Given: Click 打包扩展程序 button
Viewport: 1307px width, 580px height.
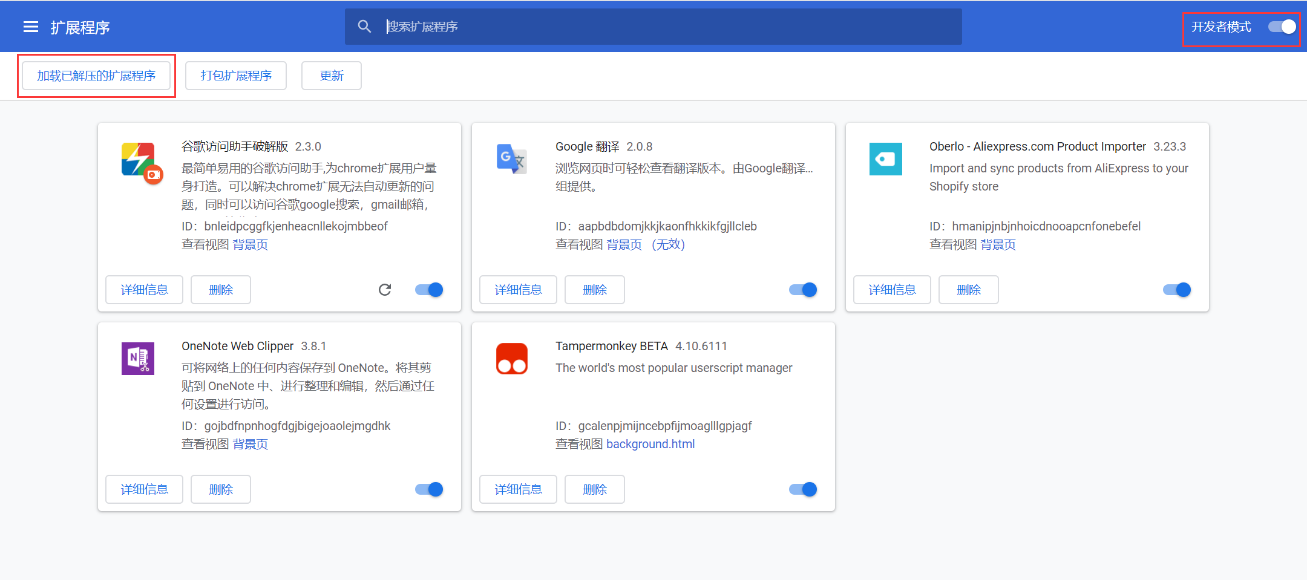Looking at the screenshot, I should [x=236, y=76].
